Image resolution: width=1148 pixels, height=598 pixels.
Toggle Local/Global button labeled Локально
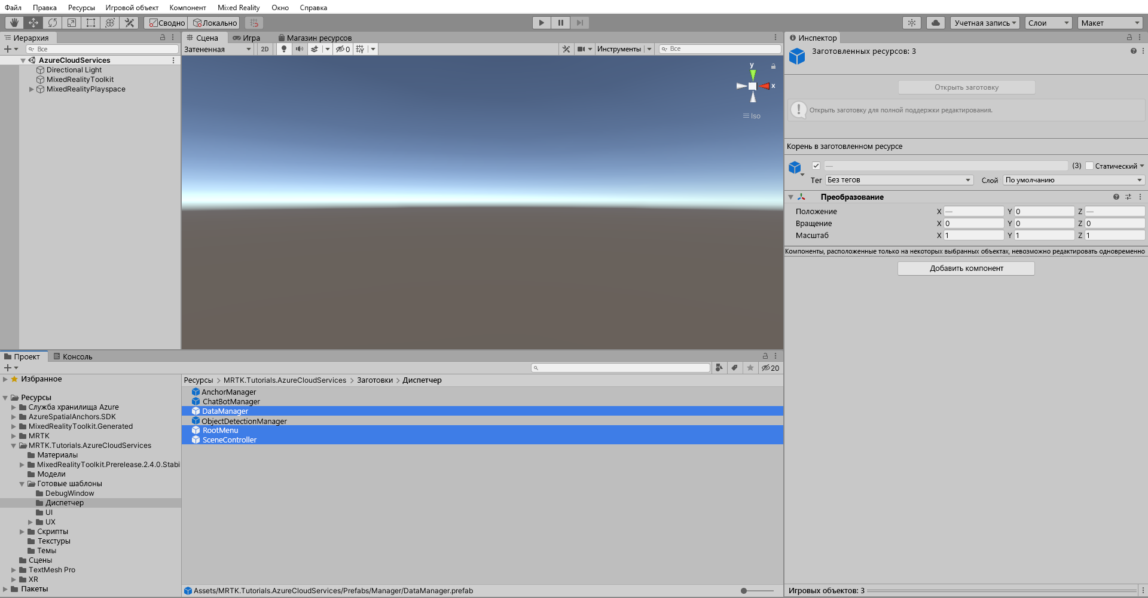[215, 23]
